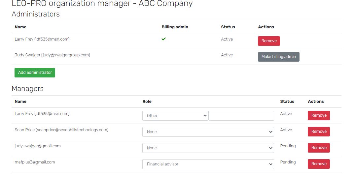Select the Managers section heading

click(27, 89)
